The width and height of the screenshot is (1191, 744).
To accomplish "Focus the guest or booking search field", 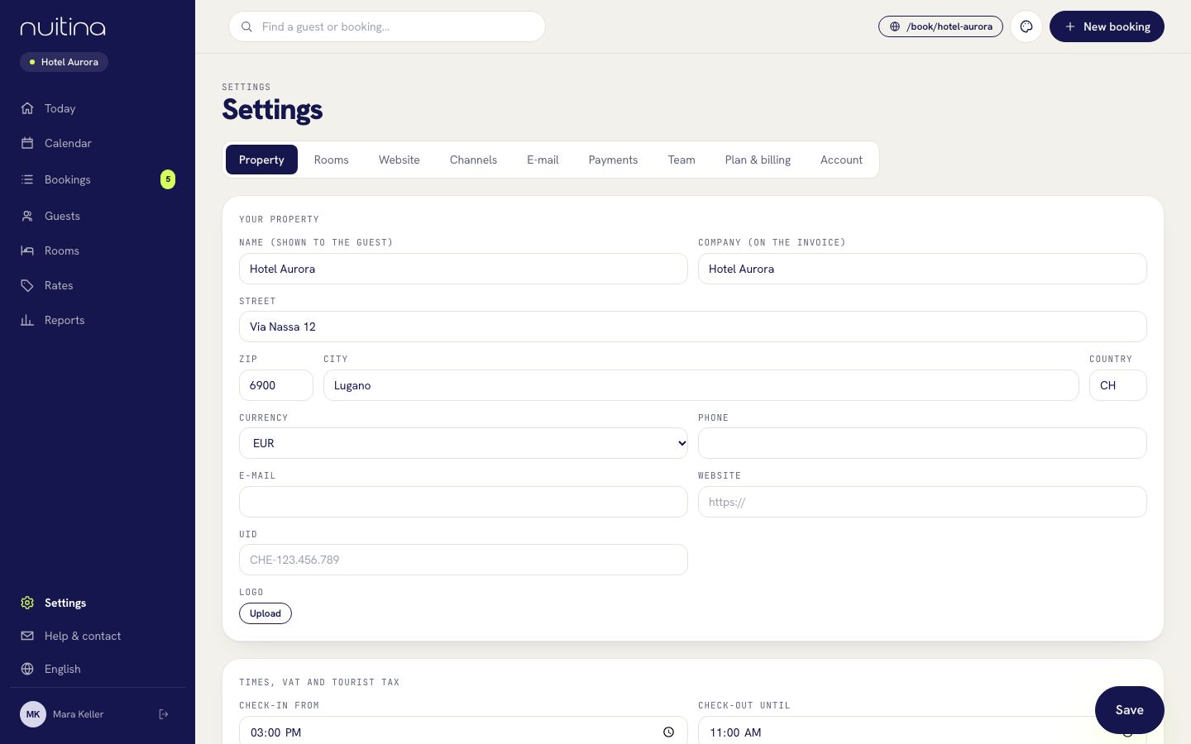I will click(x=387, y=26).
